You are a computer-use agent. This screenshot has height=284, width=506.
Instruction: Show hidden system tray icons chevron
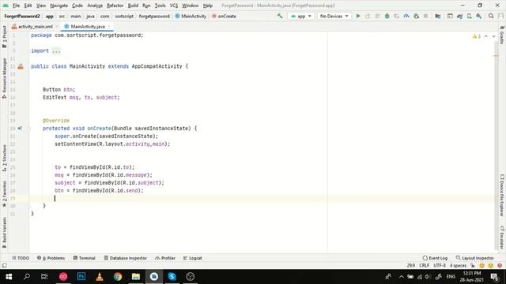[x=401, y=277]
